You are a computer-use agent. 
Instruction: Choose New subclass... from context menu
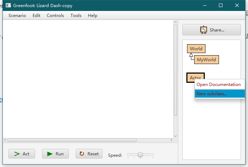tap(220, 94)
